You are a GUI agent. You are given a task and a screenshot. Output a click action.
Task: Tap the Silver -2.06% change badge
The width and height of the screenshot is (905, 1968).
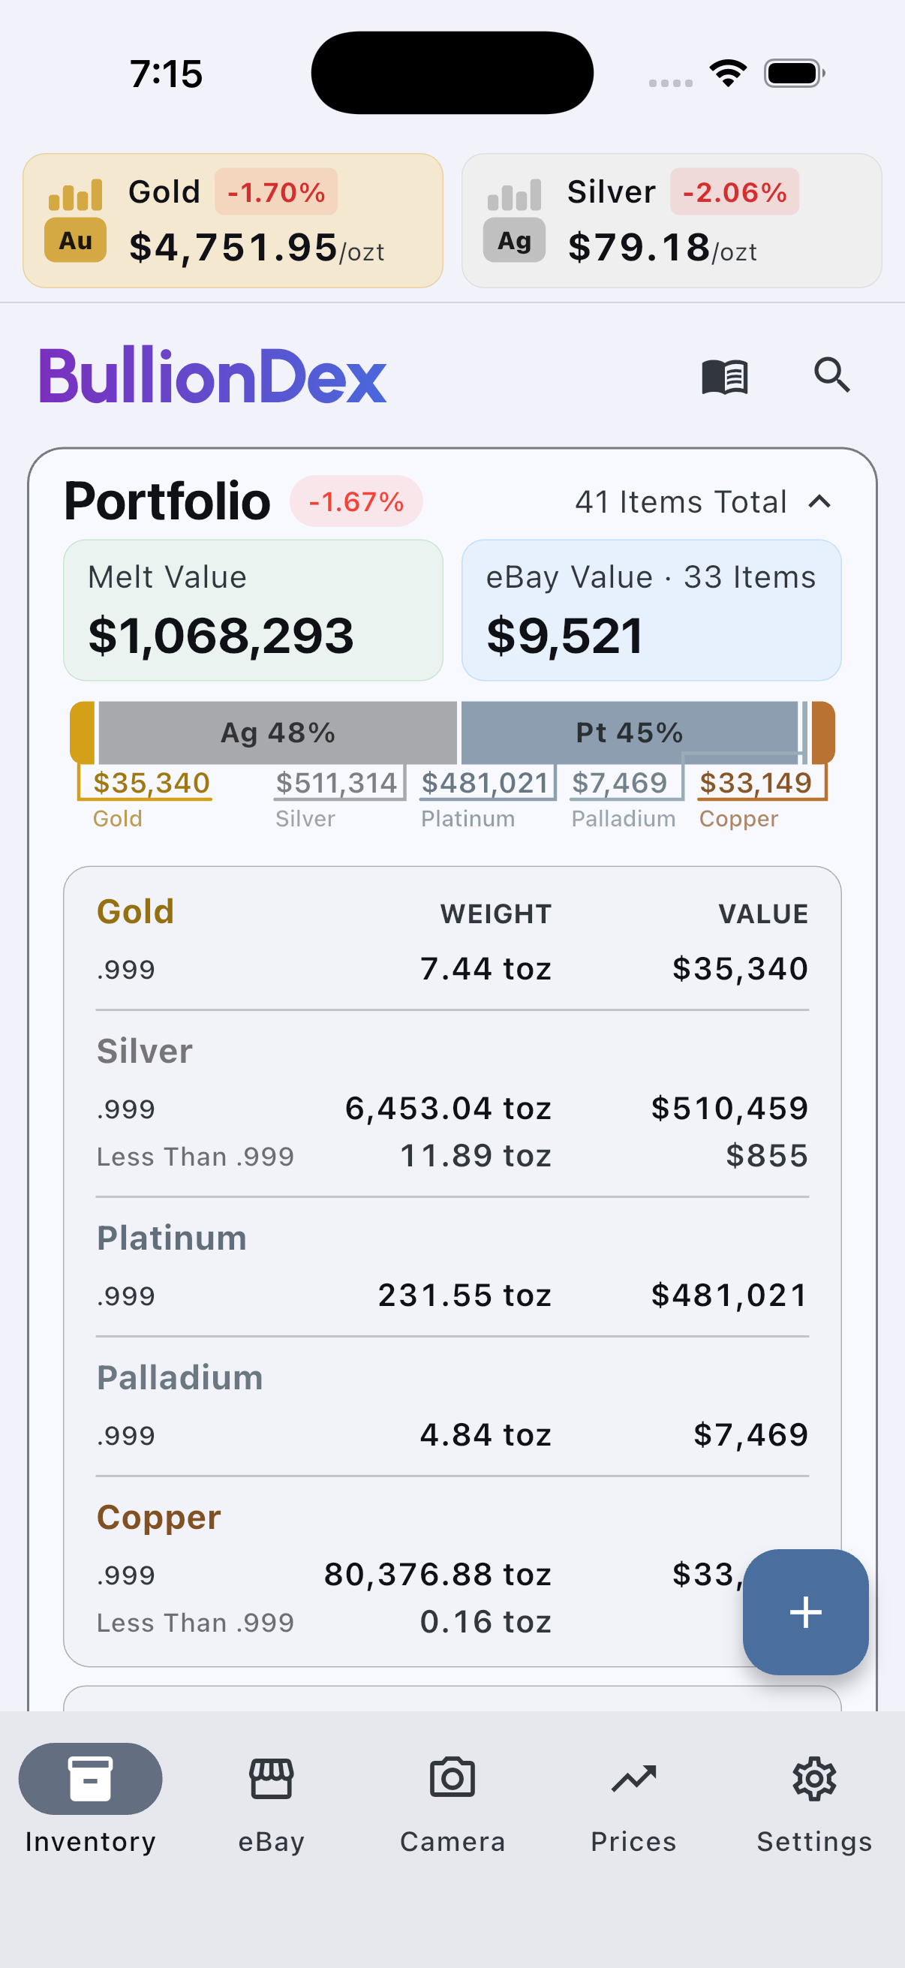(735, 192)
